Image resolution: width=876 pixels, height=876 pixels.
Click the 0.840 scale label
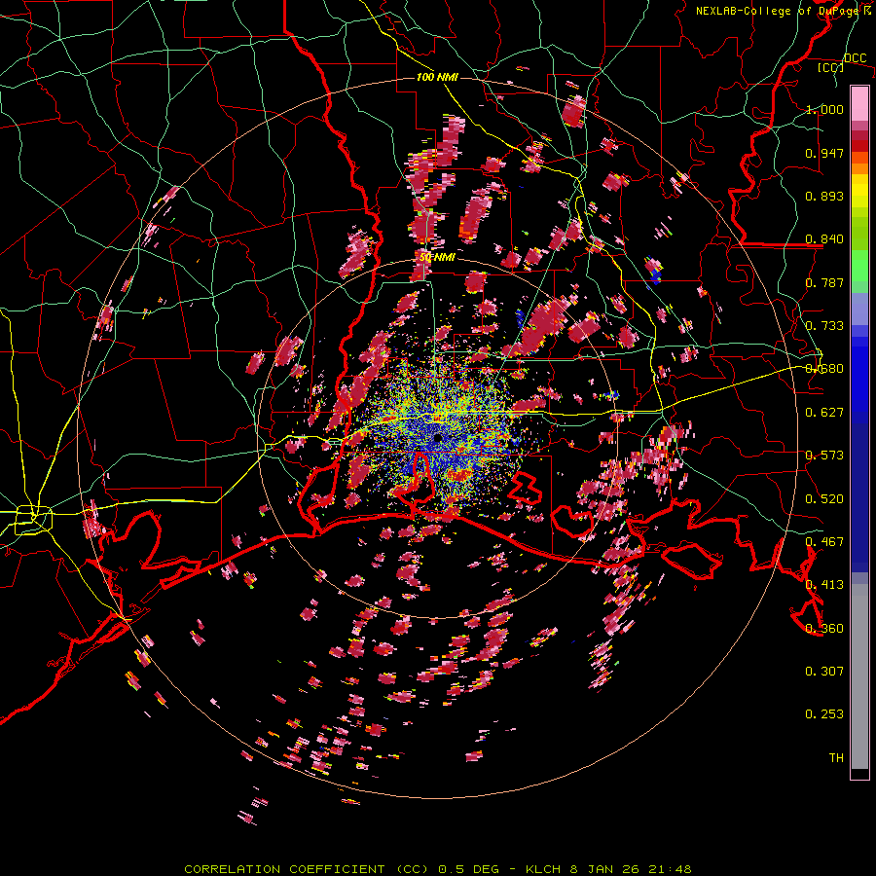pyautogui.click(x=824, y=239)
